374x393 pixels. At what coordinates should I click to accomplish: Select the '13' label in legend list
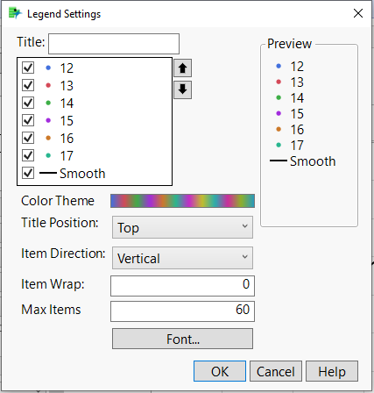coord(67,86)
